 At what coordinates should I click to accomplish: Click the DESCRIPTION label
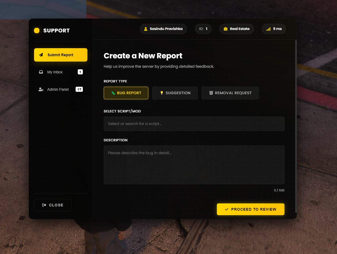pyautogui.click(x=116, y=140)
